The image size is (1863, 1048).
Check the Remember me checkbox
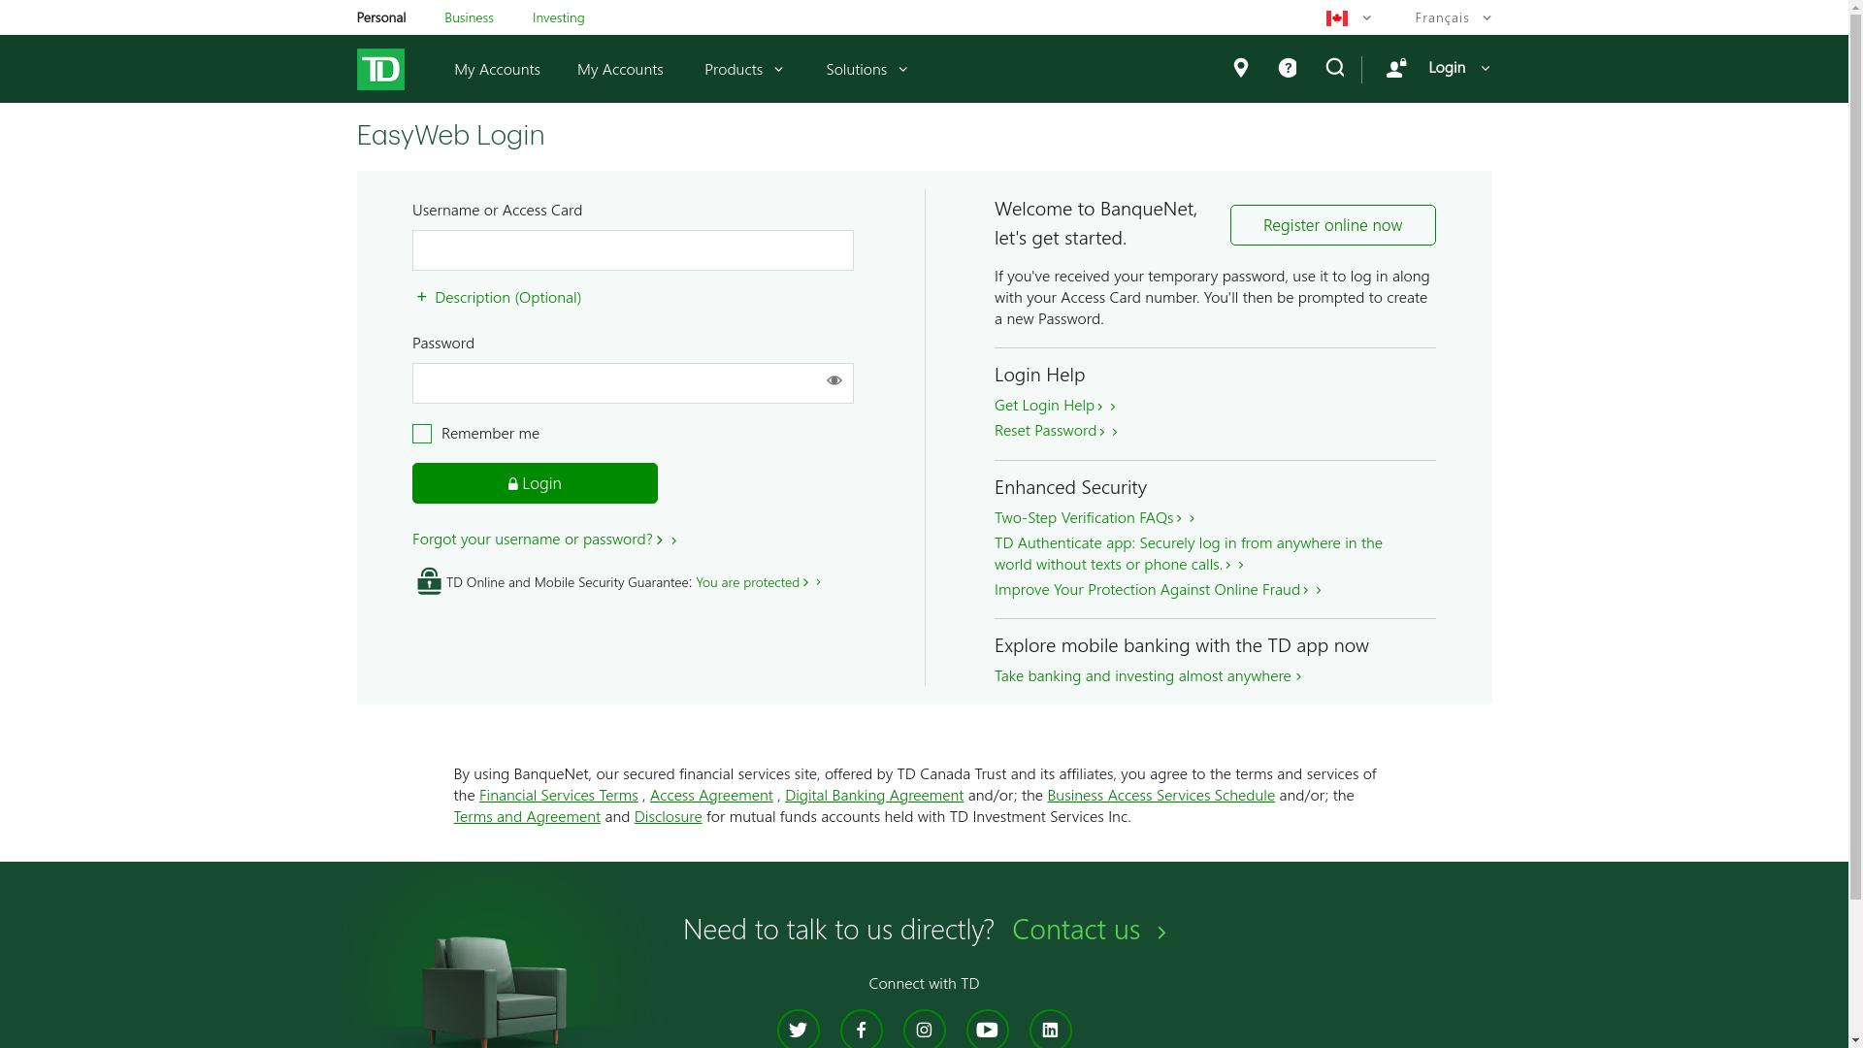click(422, 434)
